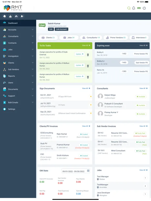Click Update for first Midhun Kumar task

pyautogui.click(x=79, y=65)
